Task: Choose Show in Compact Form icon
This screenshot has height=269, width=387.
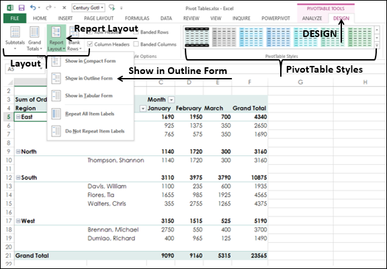Action: click(x=56, y=61)
